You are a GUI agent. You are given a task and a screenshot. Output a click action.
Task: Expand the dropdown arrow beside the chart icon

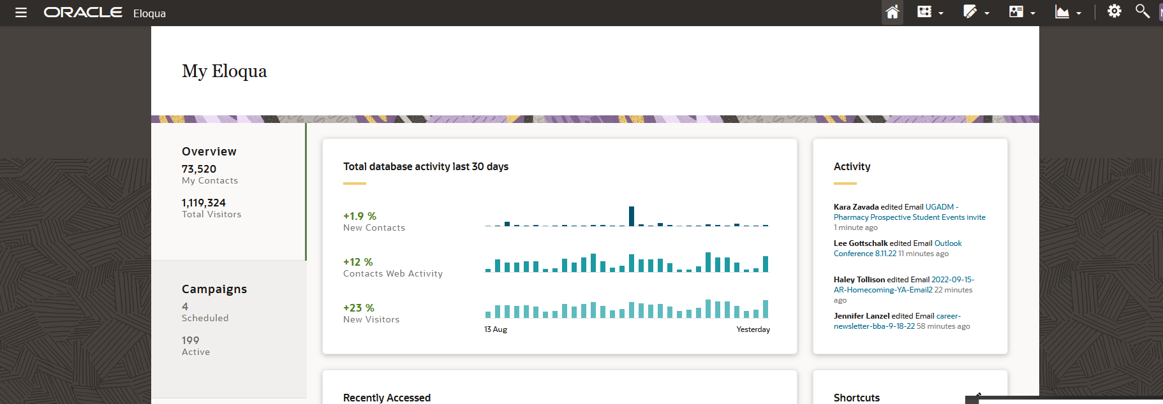click(x=1079, y=13)
